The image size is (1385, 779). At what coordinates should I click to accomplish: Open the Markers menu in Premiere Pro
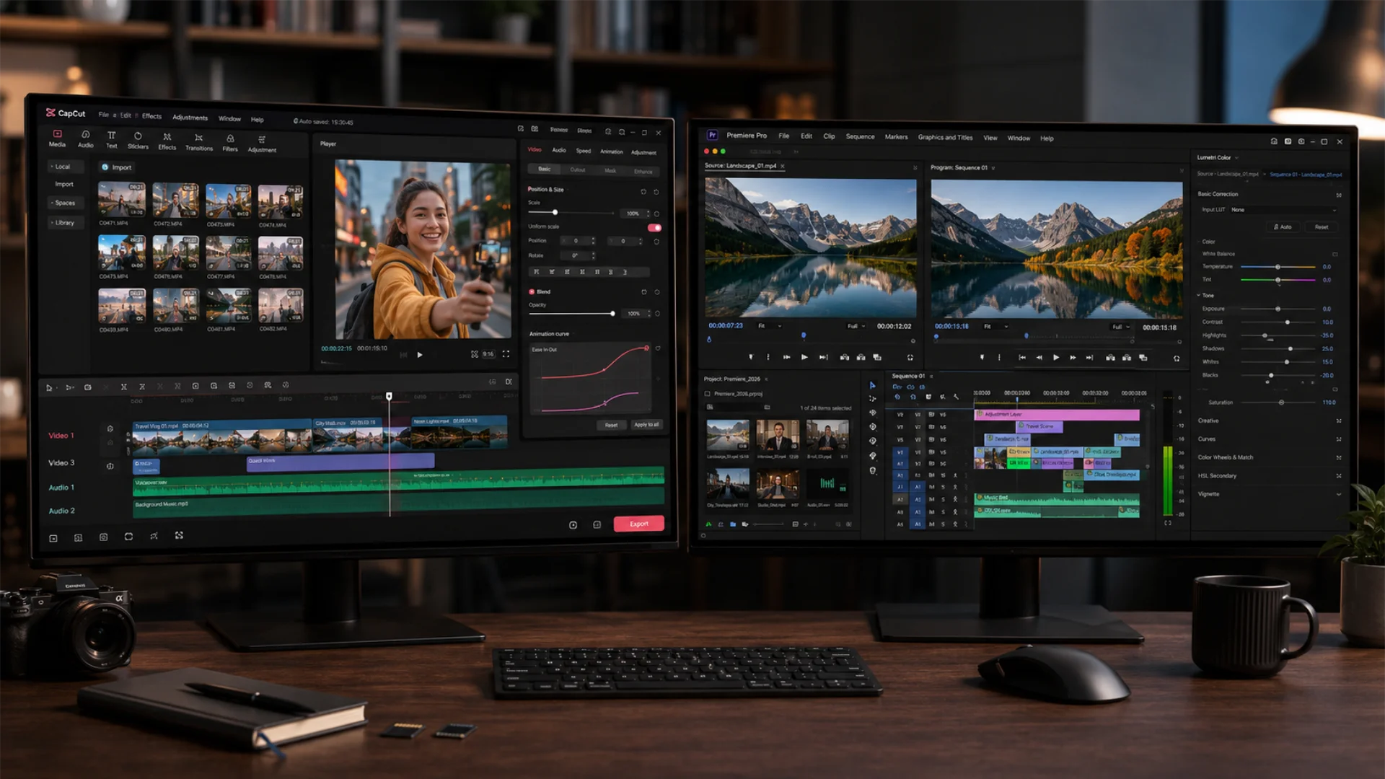tap(896, 136)
